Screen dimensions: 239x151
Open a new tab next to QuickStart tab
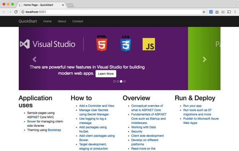click(x=70, y=5)
